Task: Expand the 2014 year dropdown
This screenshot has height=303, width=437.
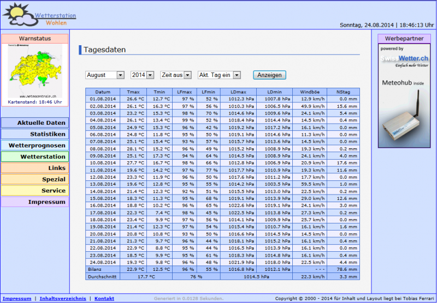Action: click(x=143, y=75)
